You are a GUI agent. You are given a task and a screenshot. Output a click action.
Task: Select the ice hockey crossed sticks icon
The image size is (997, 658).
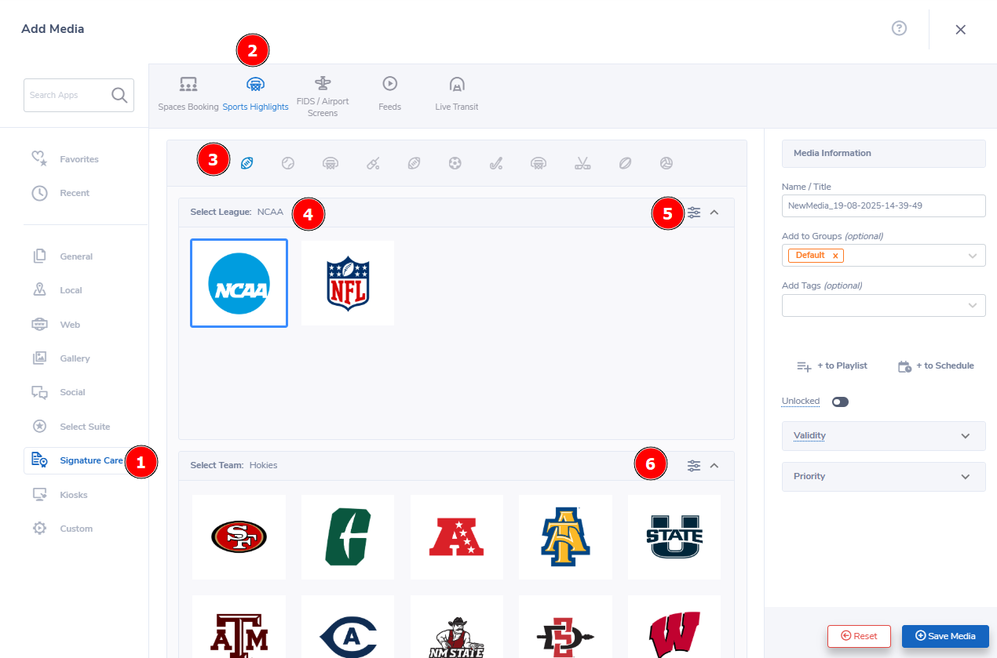[582, 163]
